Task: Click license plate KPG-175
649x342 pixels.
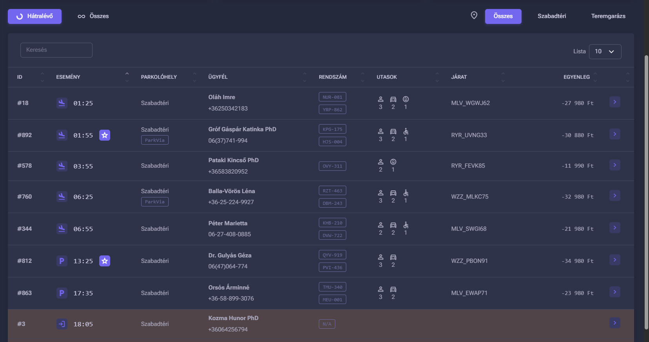Action: click(333, 129)
